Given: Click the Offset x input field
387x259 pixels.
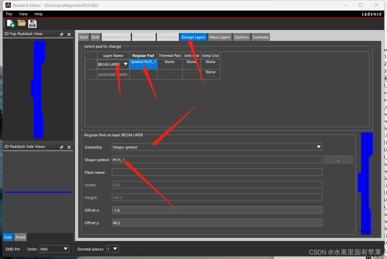Looking at the screenshot, I should click(217, 210).
